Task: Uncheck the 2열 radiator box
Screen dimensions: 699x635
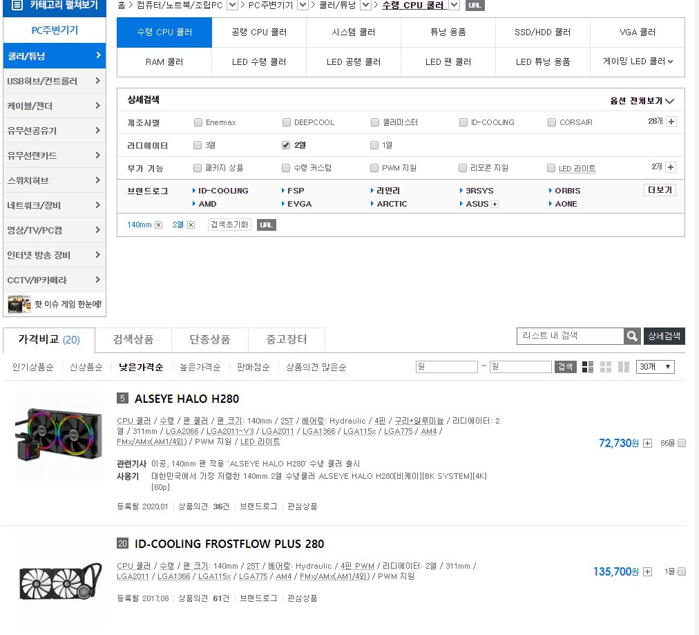Action: click(286, 145)
